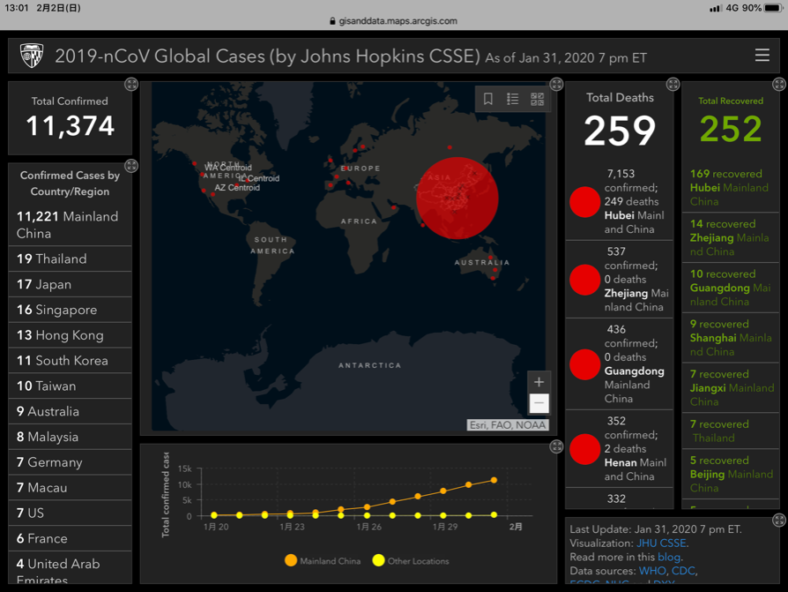Select the 16 Singapore row
This screenshot has width=788, height=592.
tap(70, 310)
